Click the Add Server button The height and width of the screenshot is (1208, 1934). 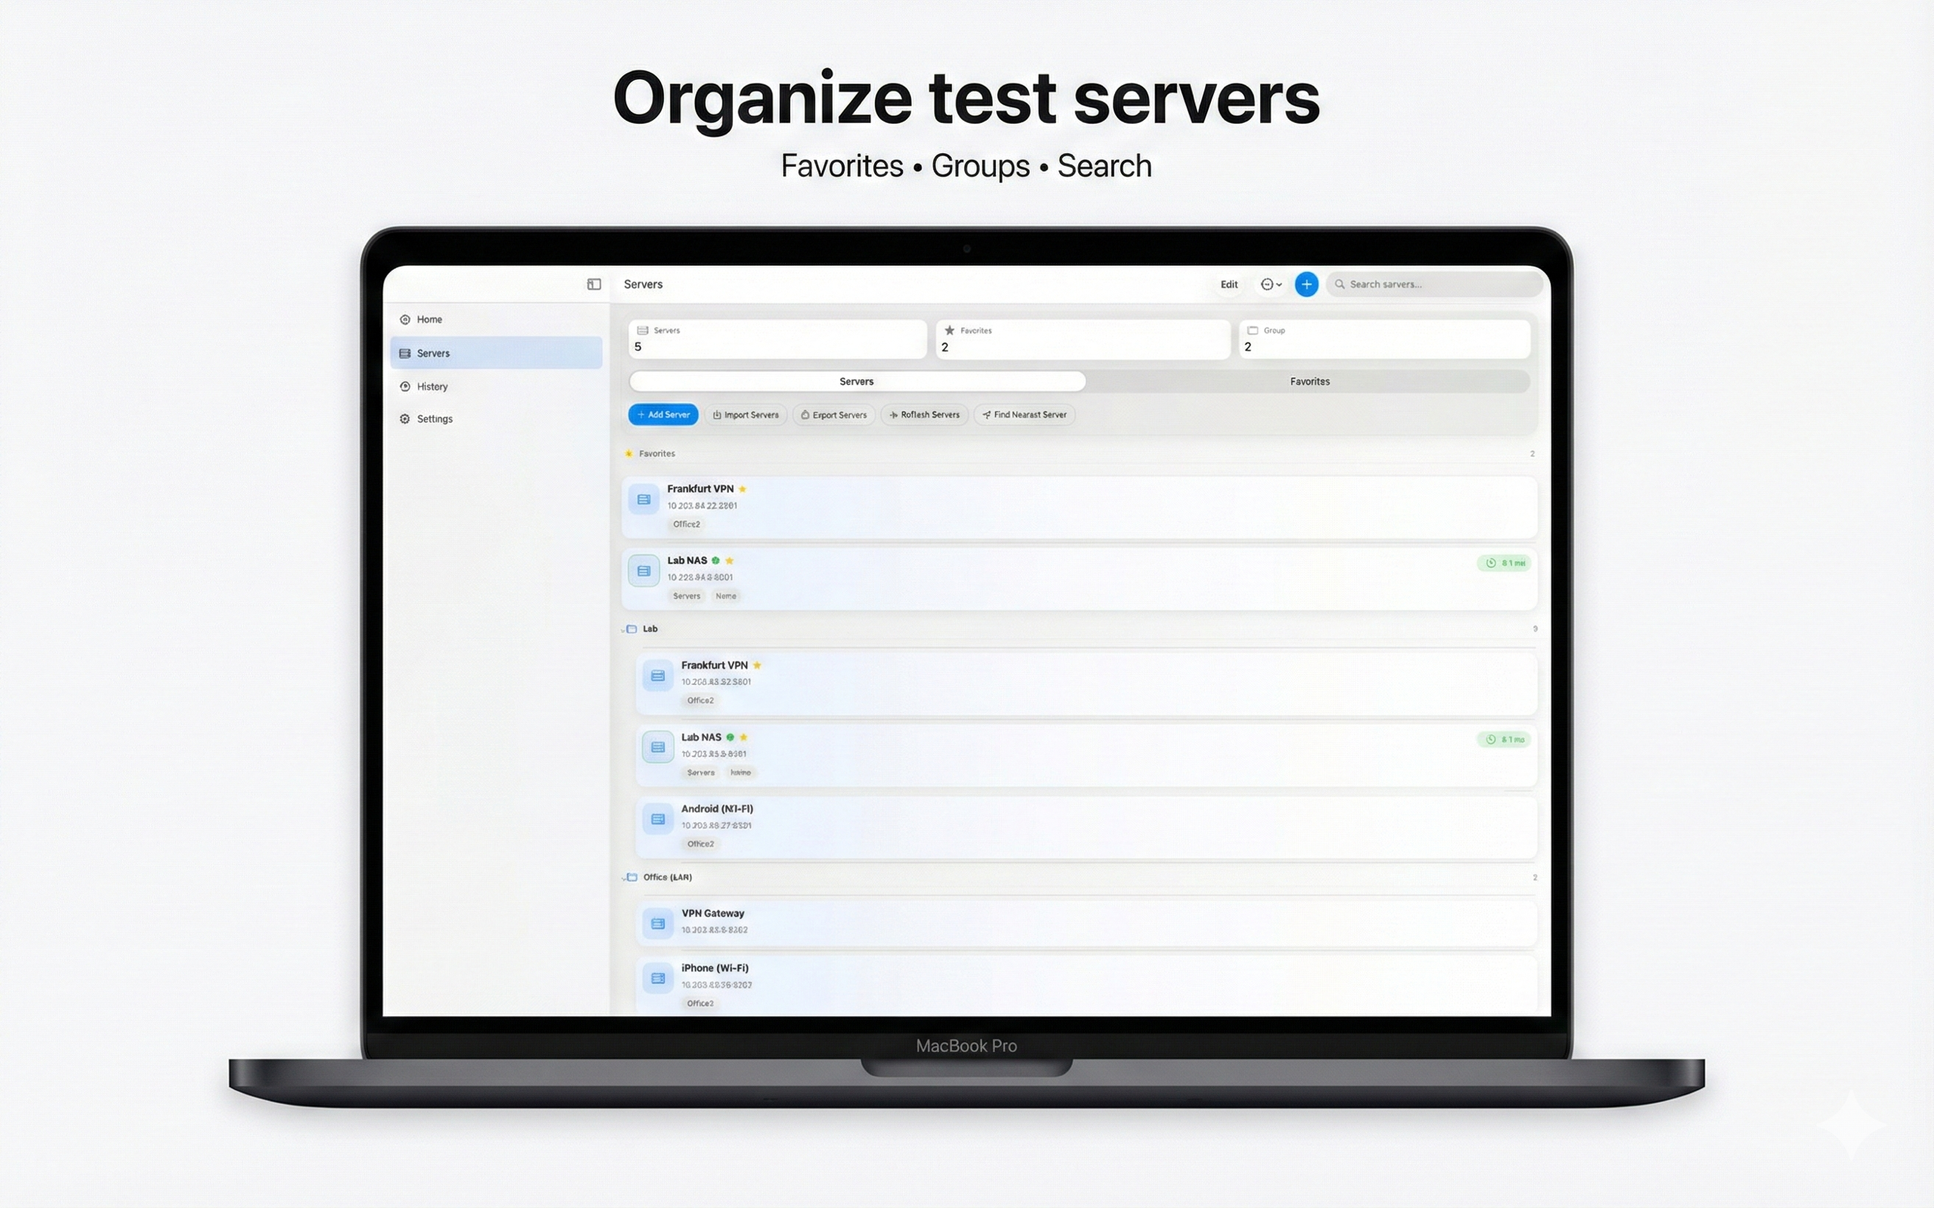click(x=663, y=414)
